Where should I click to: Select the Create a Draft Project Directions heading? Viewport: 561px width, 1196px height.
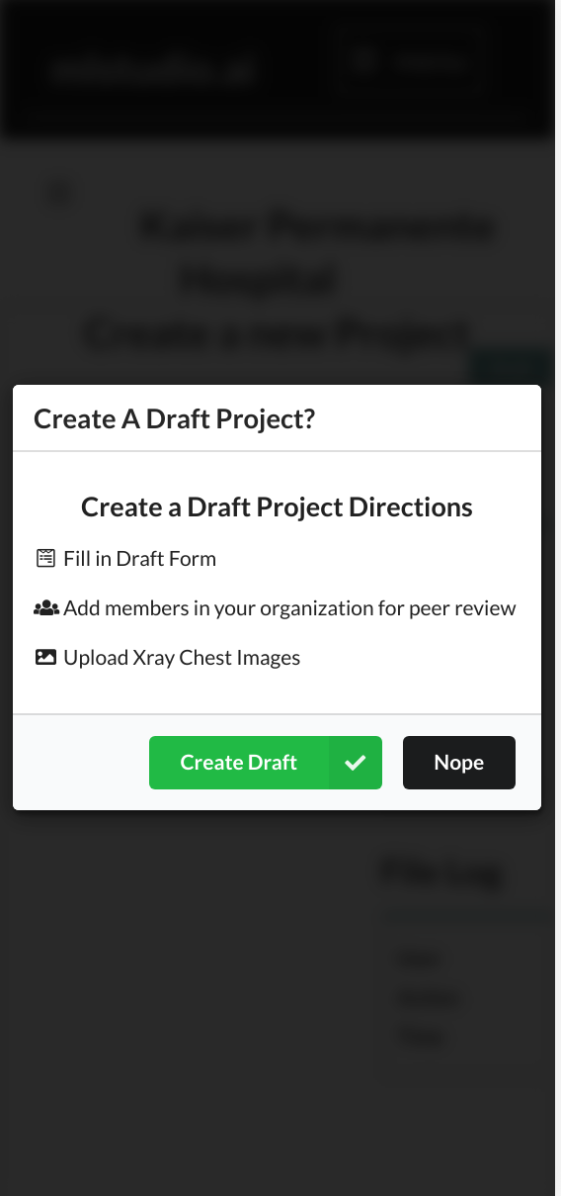[x=277, y=507]
